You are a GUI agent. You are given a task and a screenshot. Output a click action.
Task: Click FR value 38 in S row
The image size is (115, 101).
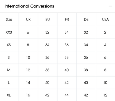coord(67,57)
